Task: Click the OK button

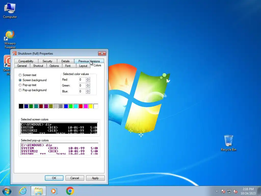Action: (x=54, y=178)
